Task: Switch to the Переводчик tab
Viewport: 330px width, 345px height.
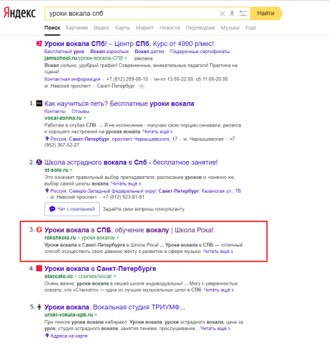Action: (201, 28)
